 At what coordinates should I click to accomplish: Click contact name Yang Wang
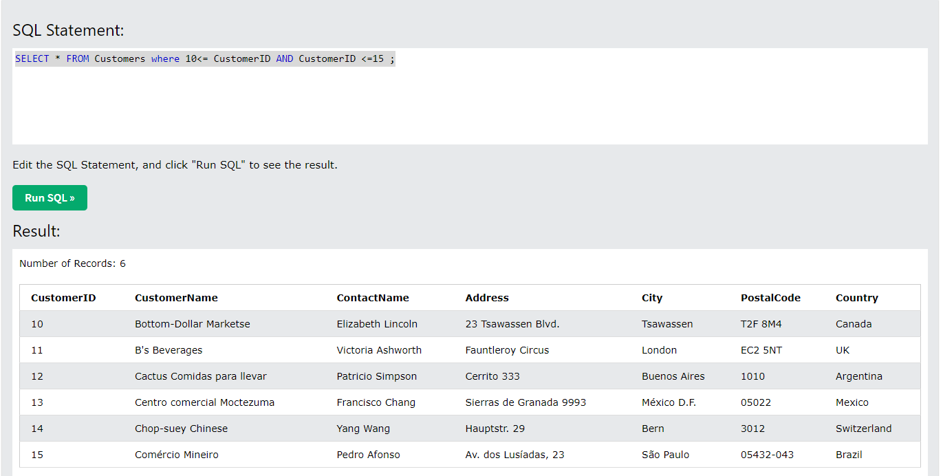(x=363, y=429)
